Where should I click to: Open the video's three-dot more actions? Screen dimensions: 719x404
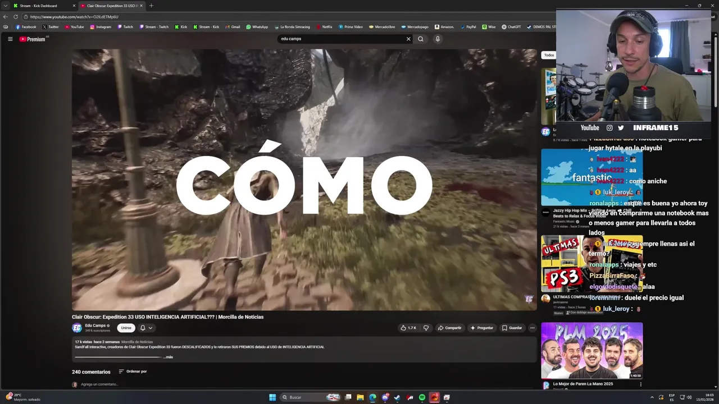532,328
